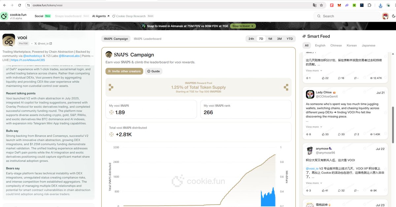This screenshot has height=207, width=396.
Task: Select the 1M time range
Action: (270, 39)
